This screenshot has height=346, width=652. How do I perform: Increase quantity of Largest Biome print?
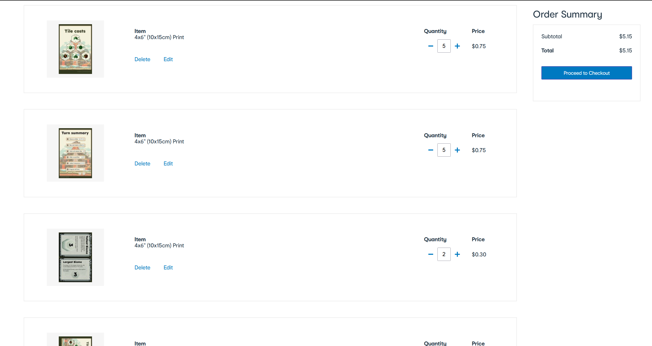point(457,254)
